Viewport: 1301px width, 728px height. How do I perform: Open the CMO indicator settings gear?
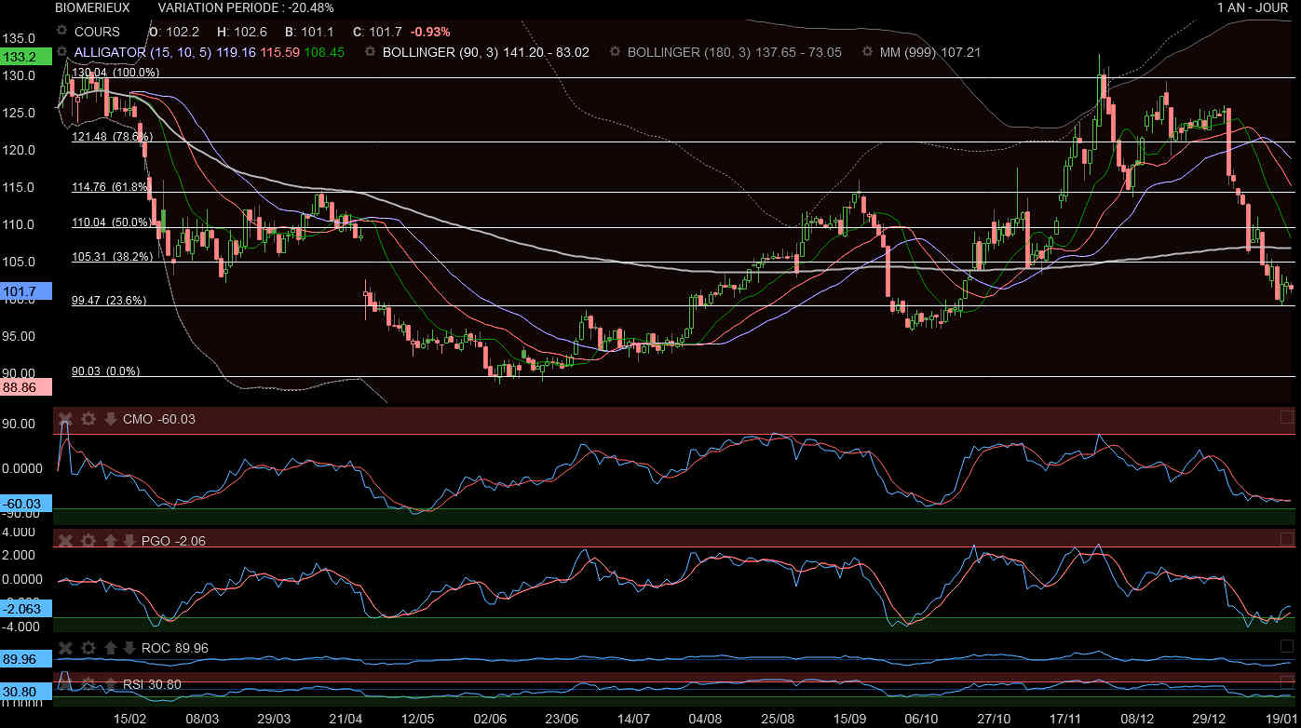(88, 419)
